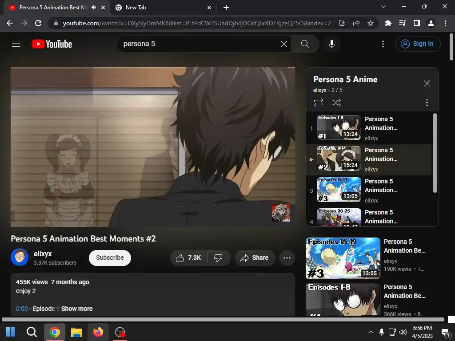Open playlist options three-dot menu
Screen dimensions: 455x341
427,103
